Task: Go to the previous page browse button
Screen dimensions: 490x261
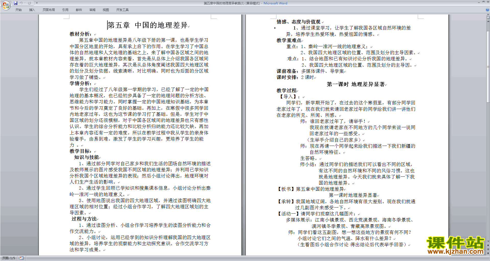Action: 488,245
